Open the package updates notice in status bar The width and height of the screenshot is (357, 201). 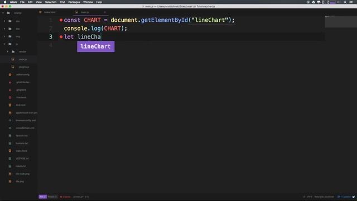pyautogui.click(x=344, y=197)
